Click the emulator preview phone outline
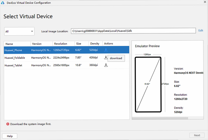 tap(148, 84)
